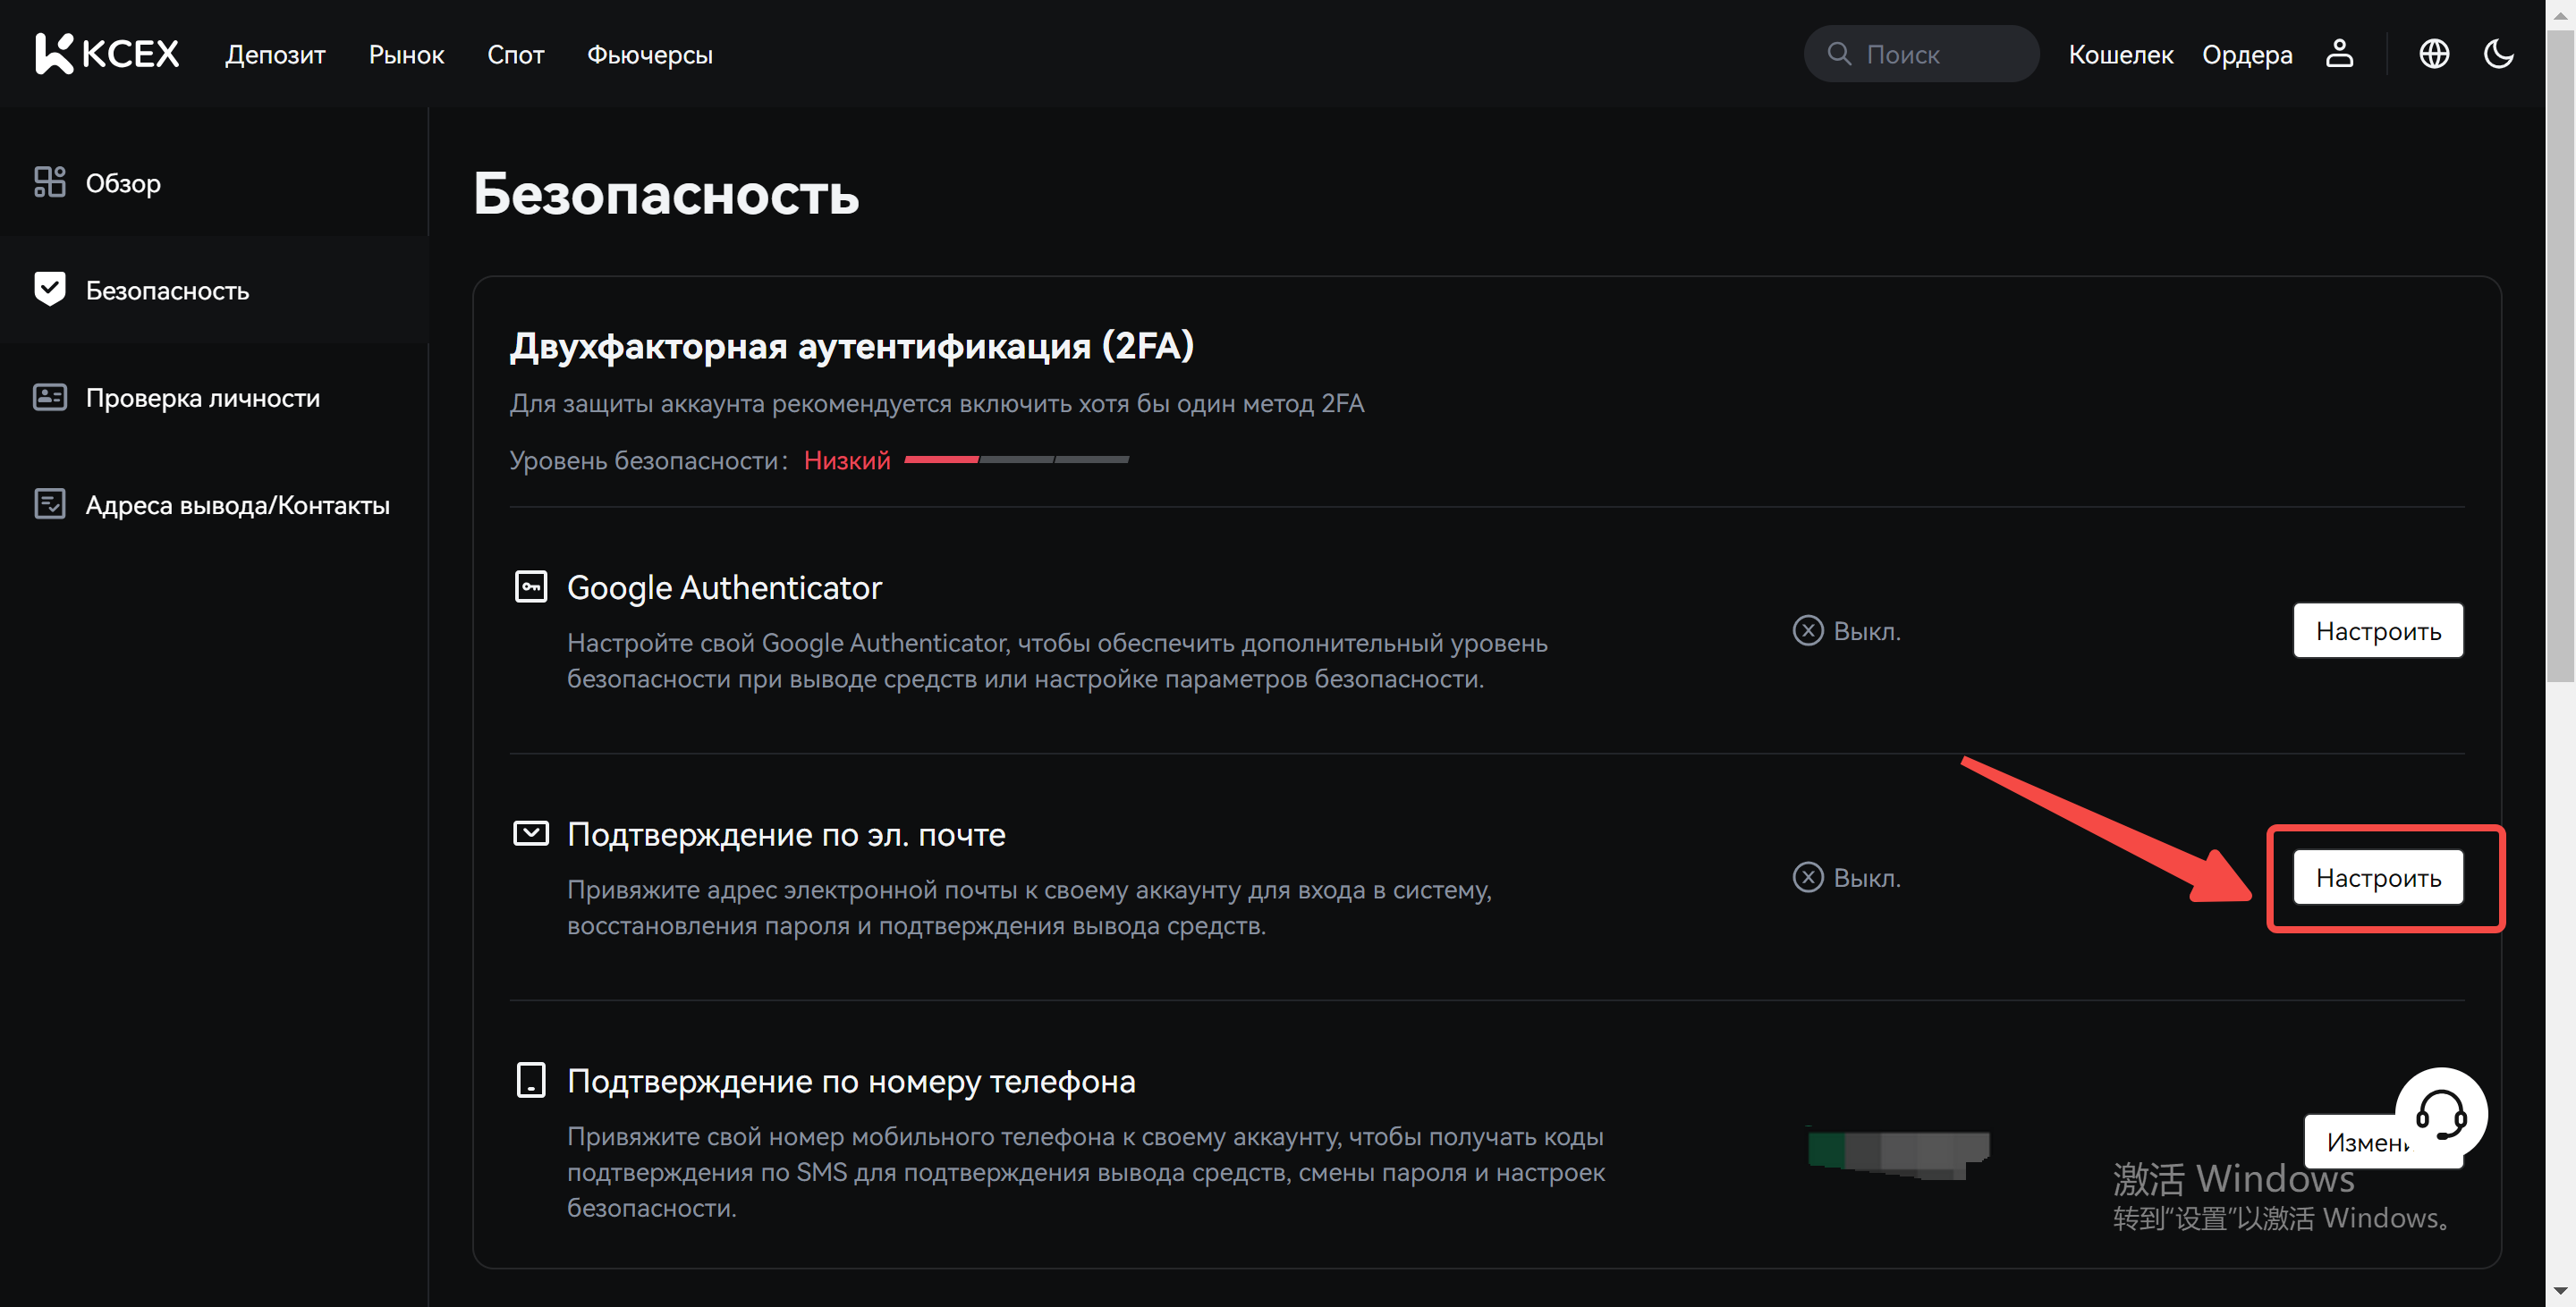This screenshot has width=2576, height=1307.
Task: Click the Google Authenticator heading
Action: click(x=725, y=587)
